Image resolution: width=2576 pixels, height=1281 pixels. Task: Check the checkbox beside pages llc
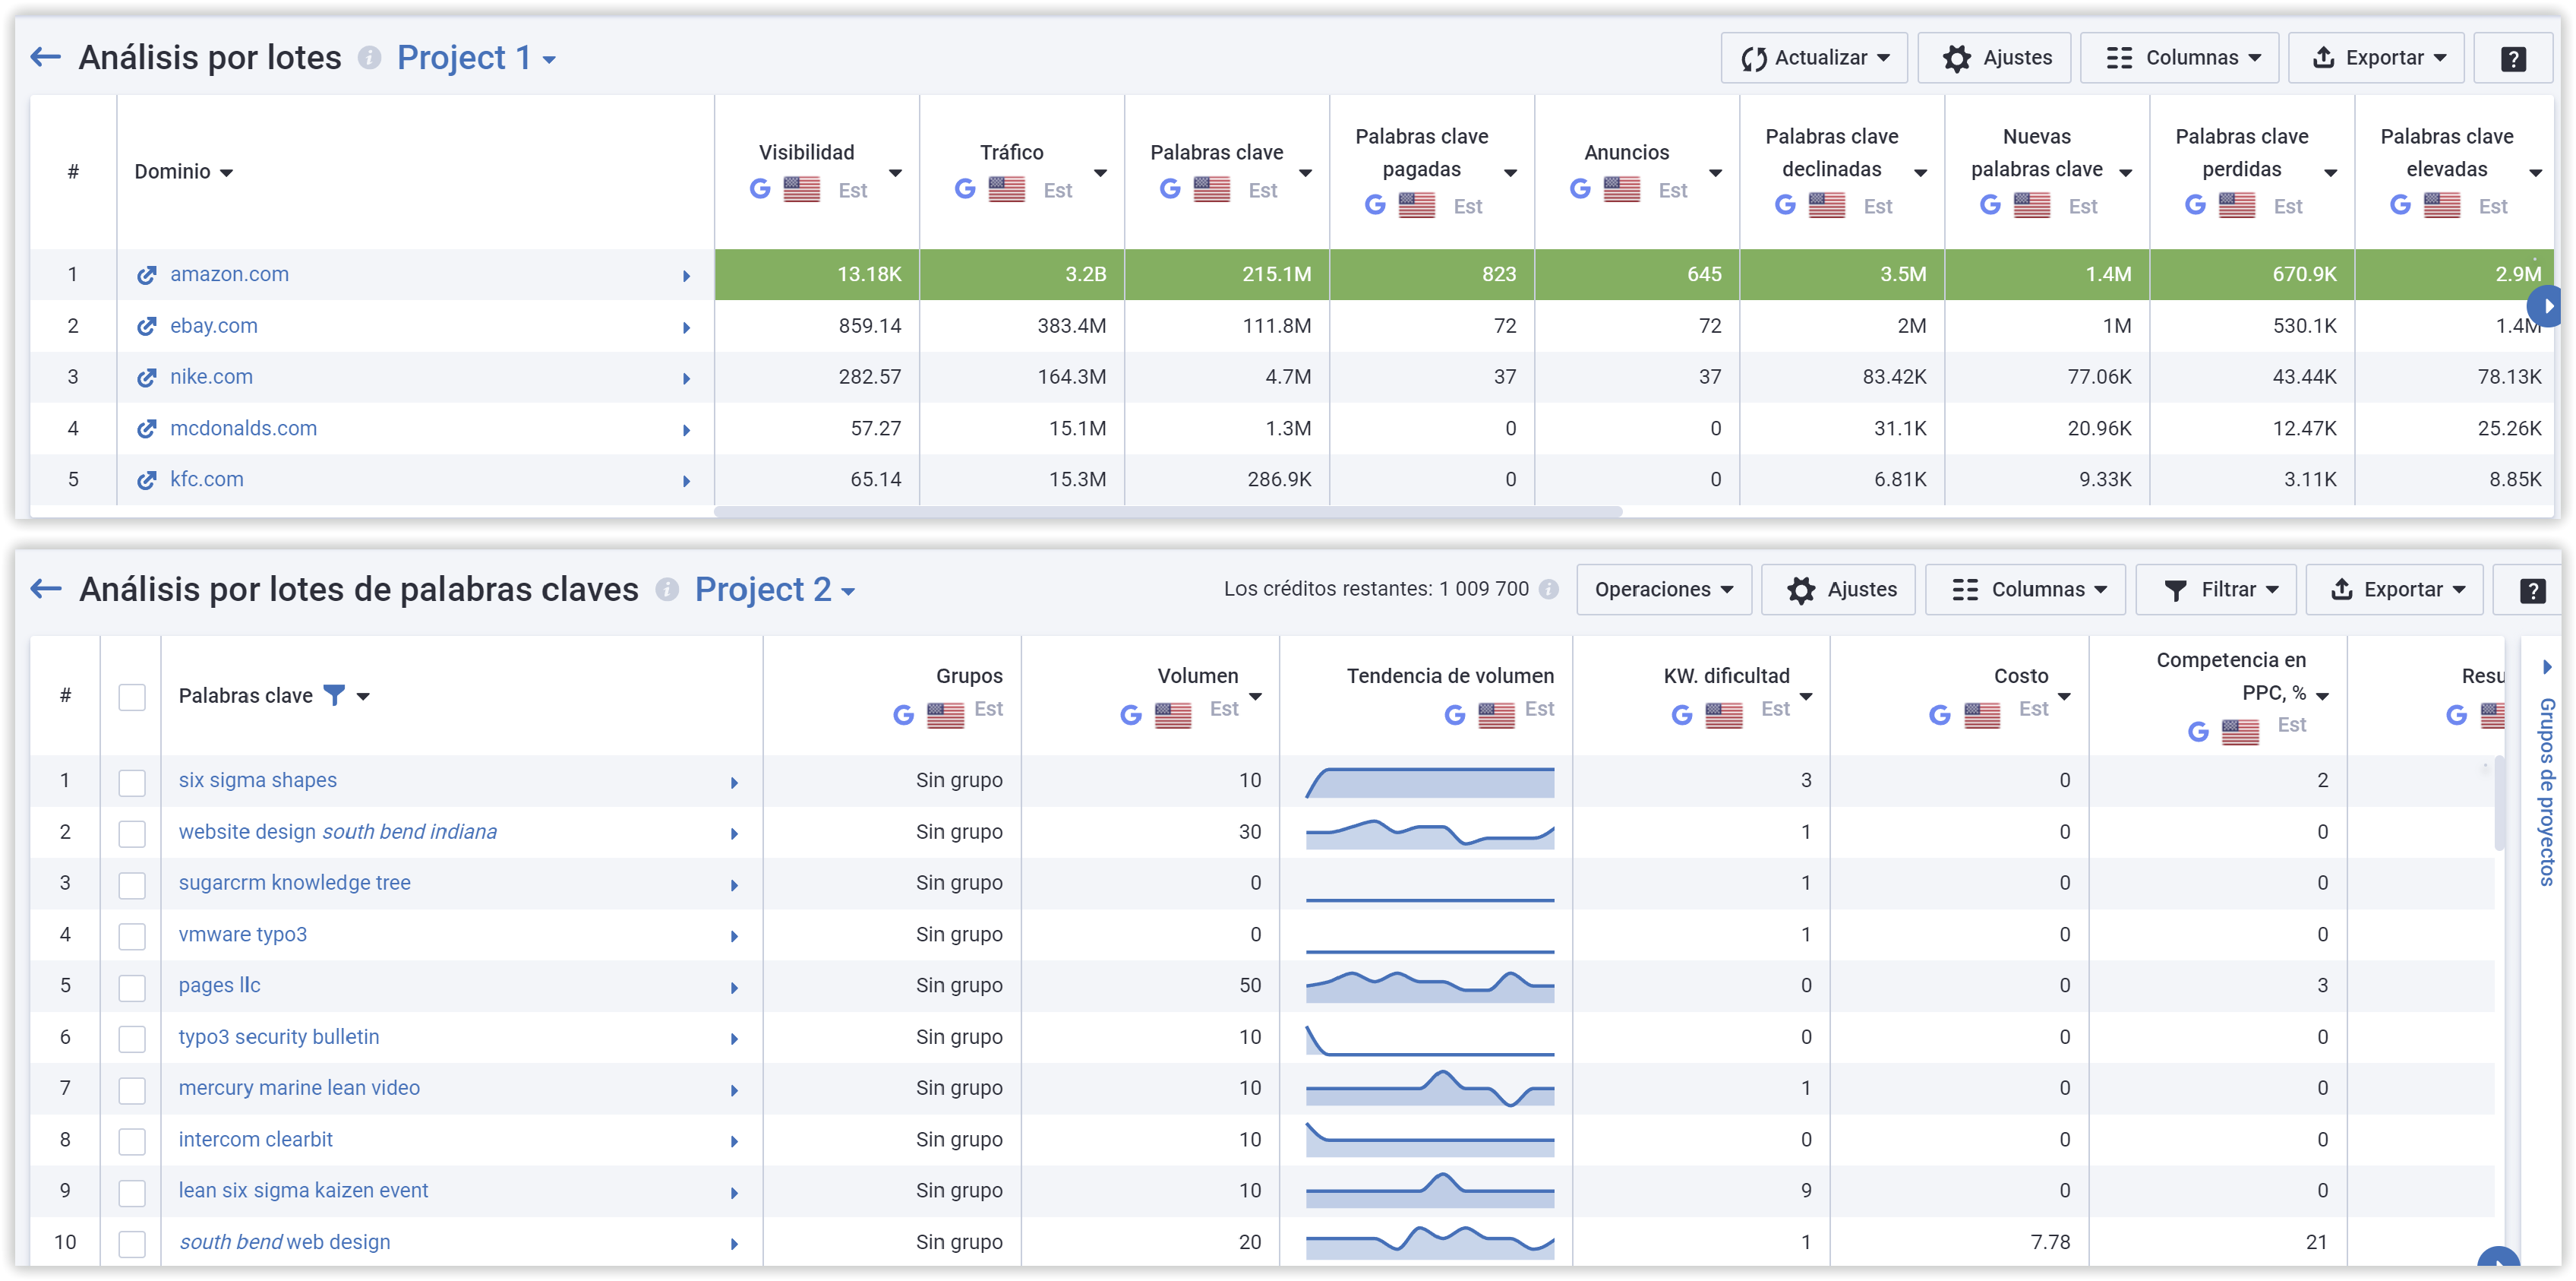[x=132, y=985]
